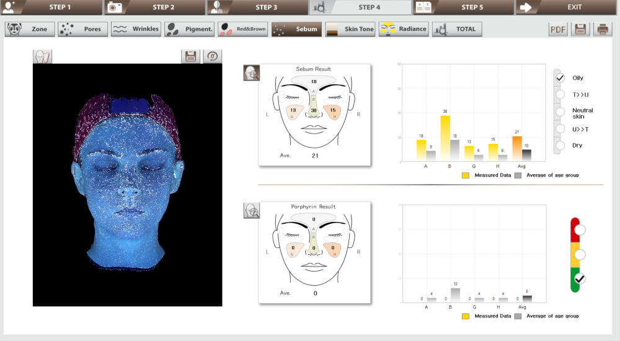The width and height of the screenshot is (620, 341).
Task: Click the EXIT button
Action: 566,7
